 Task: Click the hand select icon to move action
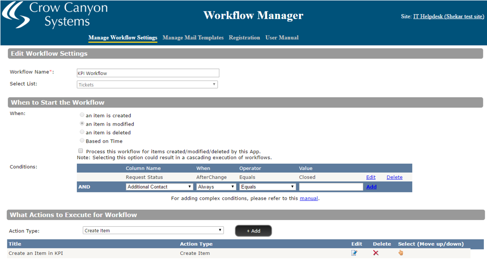click(401, 253)
